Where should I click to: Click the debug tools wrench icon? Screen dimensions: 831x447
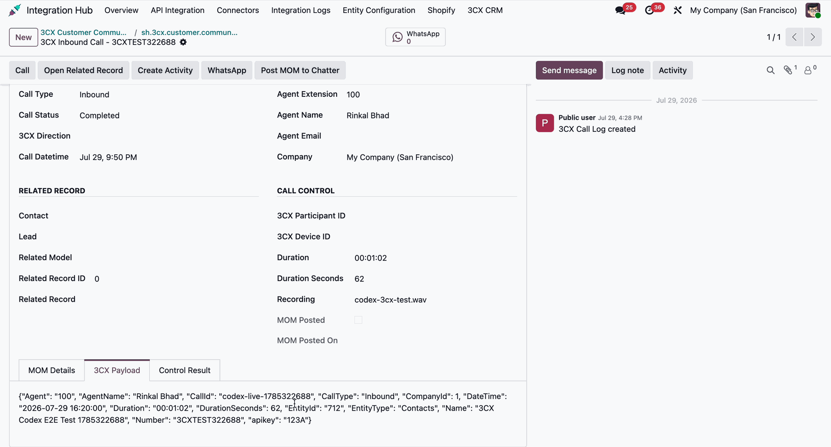pos(678,10)
